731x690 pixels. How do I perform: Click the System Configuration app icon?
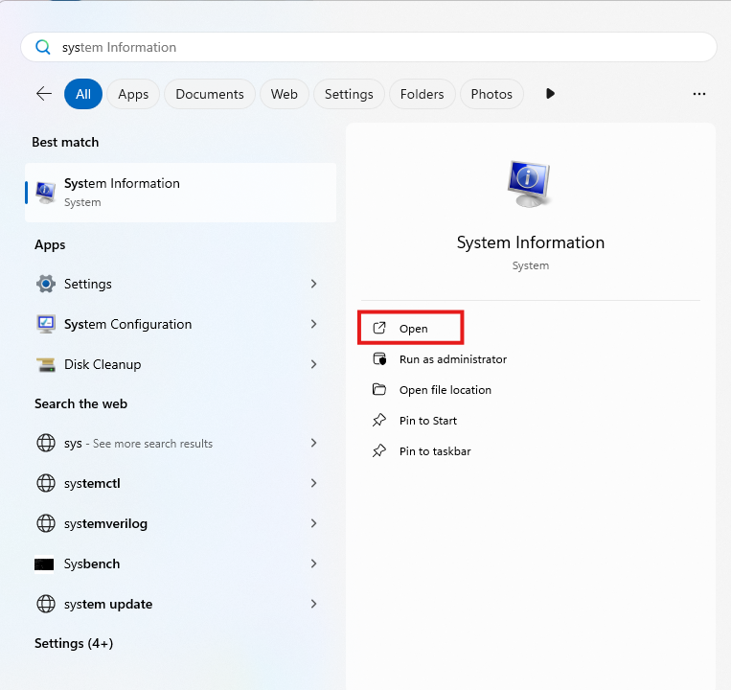[x=45, y=324]
